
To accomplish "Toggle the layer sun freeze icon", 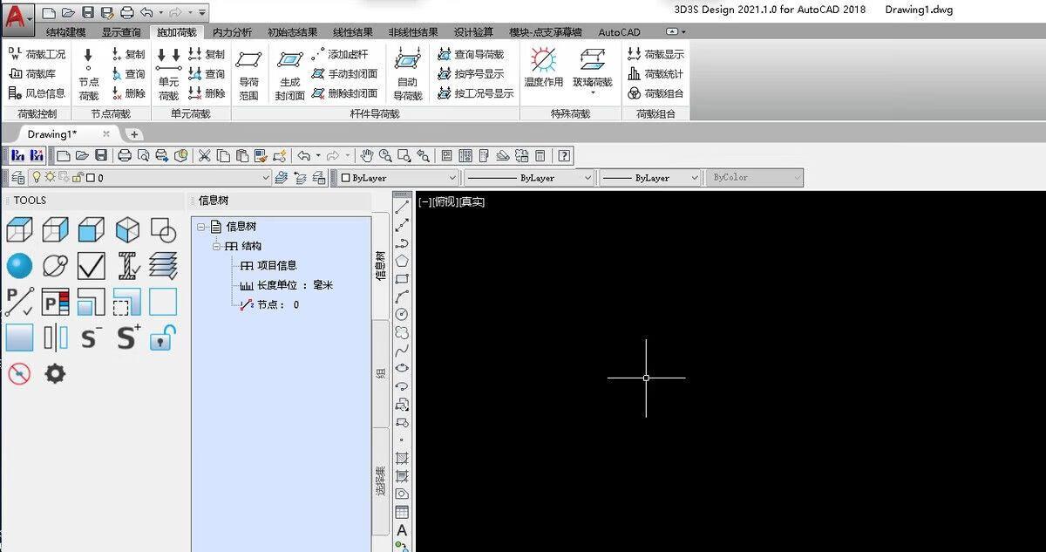I will click(x=50, y=177).
